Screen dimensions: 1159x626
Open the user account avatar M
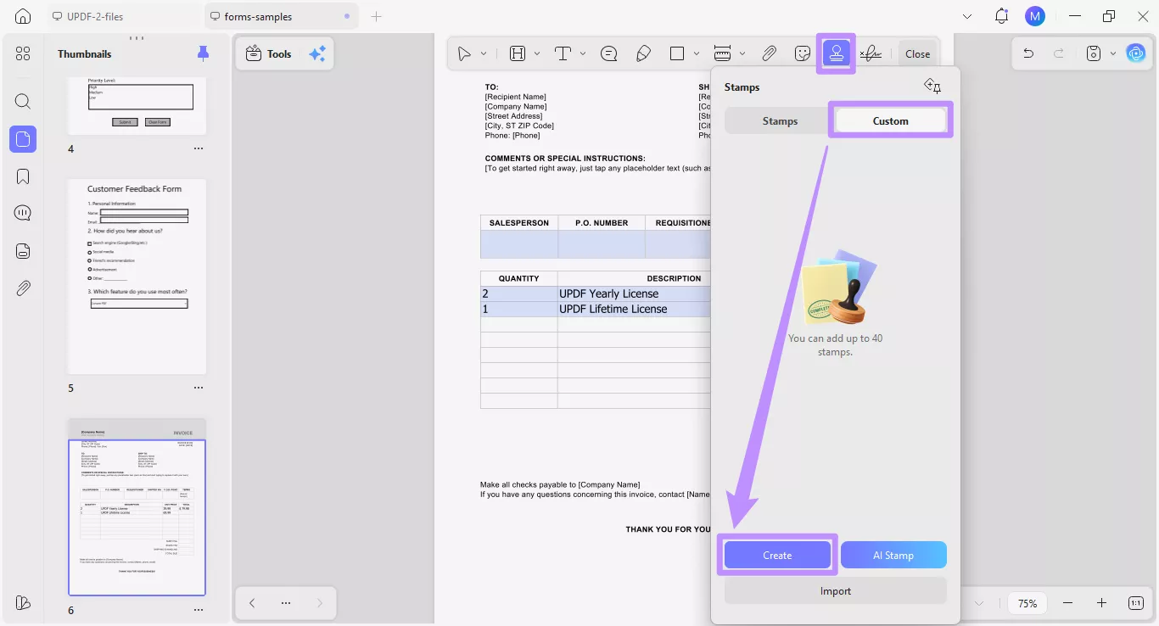(x=1034, y=16)
